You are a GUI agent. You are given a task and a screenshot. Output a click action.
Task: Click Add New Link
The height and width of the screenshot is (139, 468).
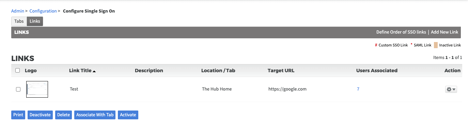point(444,32)
